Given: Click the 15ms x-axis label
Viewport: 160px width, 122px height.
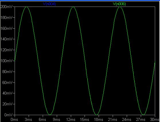Looking at the screenshot, I should (x=85, y=119).
